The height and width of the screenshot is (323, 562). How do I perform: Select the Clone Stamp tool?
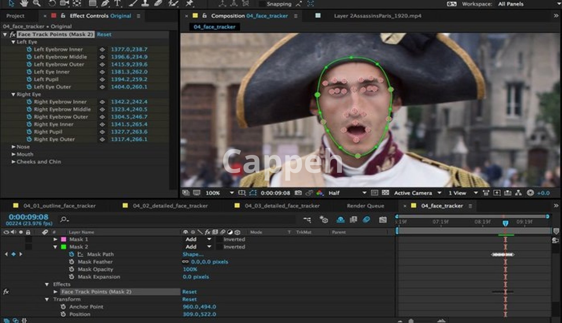(x=145, y=3)
